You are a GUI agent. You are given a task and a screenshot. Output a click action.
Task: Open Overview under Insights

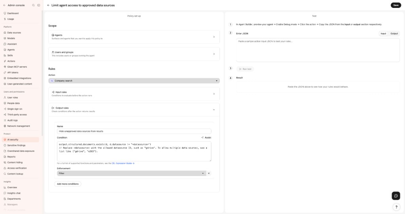pyautogui.click(x=12, y=187)
